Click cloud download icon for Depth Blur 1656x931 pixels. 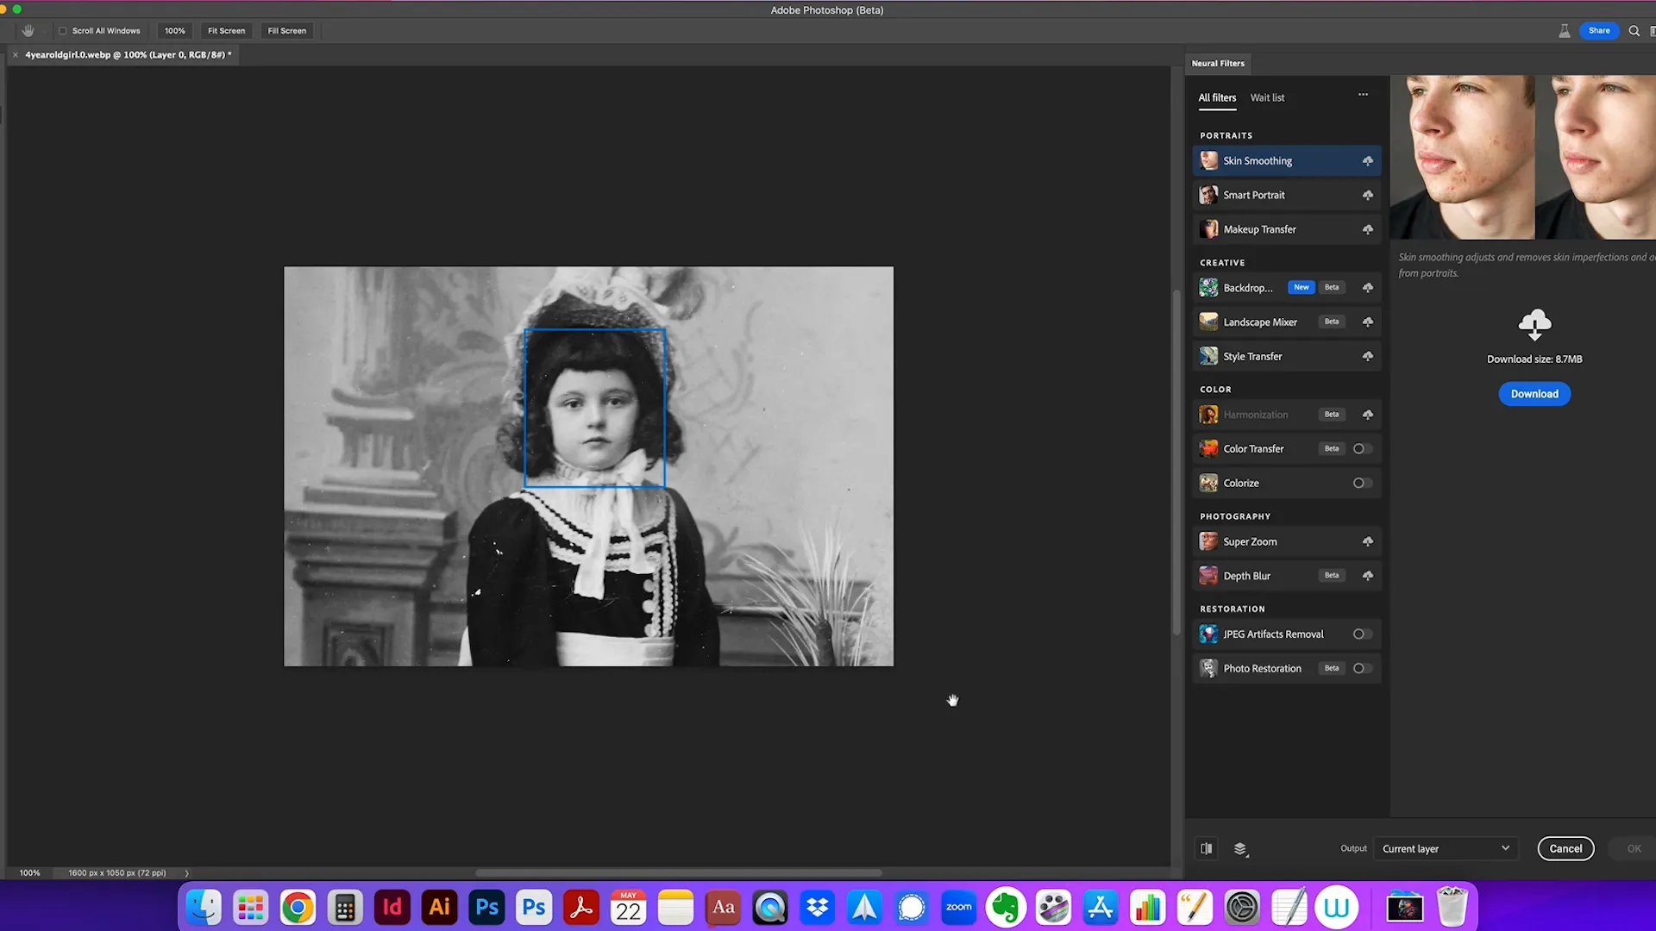[x=1367, y=576]
